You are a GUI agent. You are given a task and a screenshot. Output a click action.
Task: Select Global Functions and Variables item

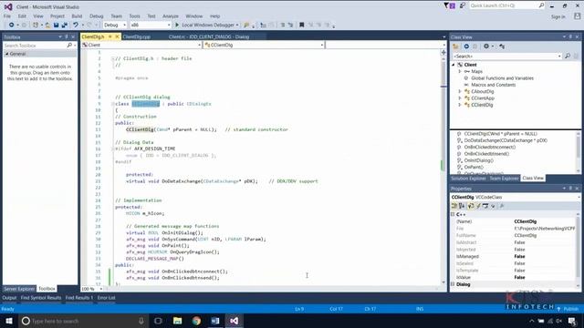point(502,78)
